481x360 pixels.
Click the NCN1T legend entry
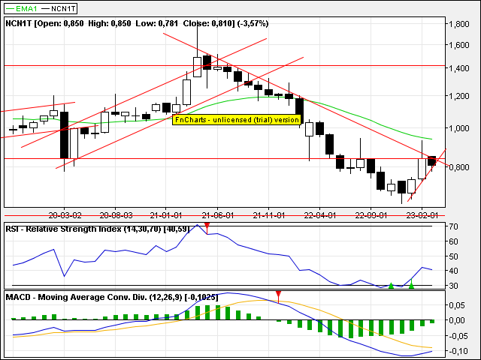(59, 8)
